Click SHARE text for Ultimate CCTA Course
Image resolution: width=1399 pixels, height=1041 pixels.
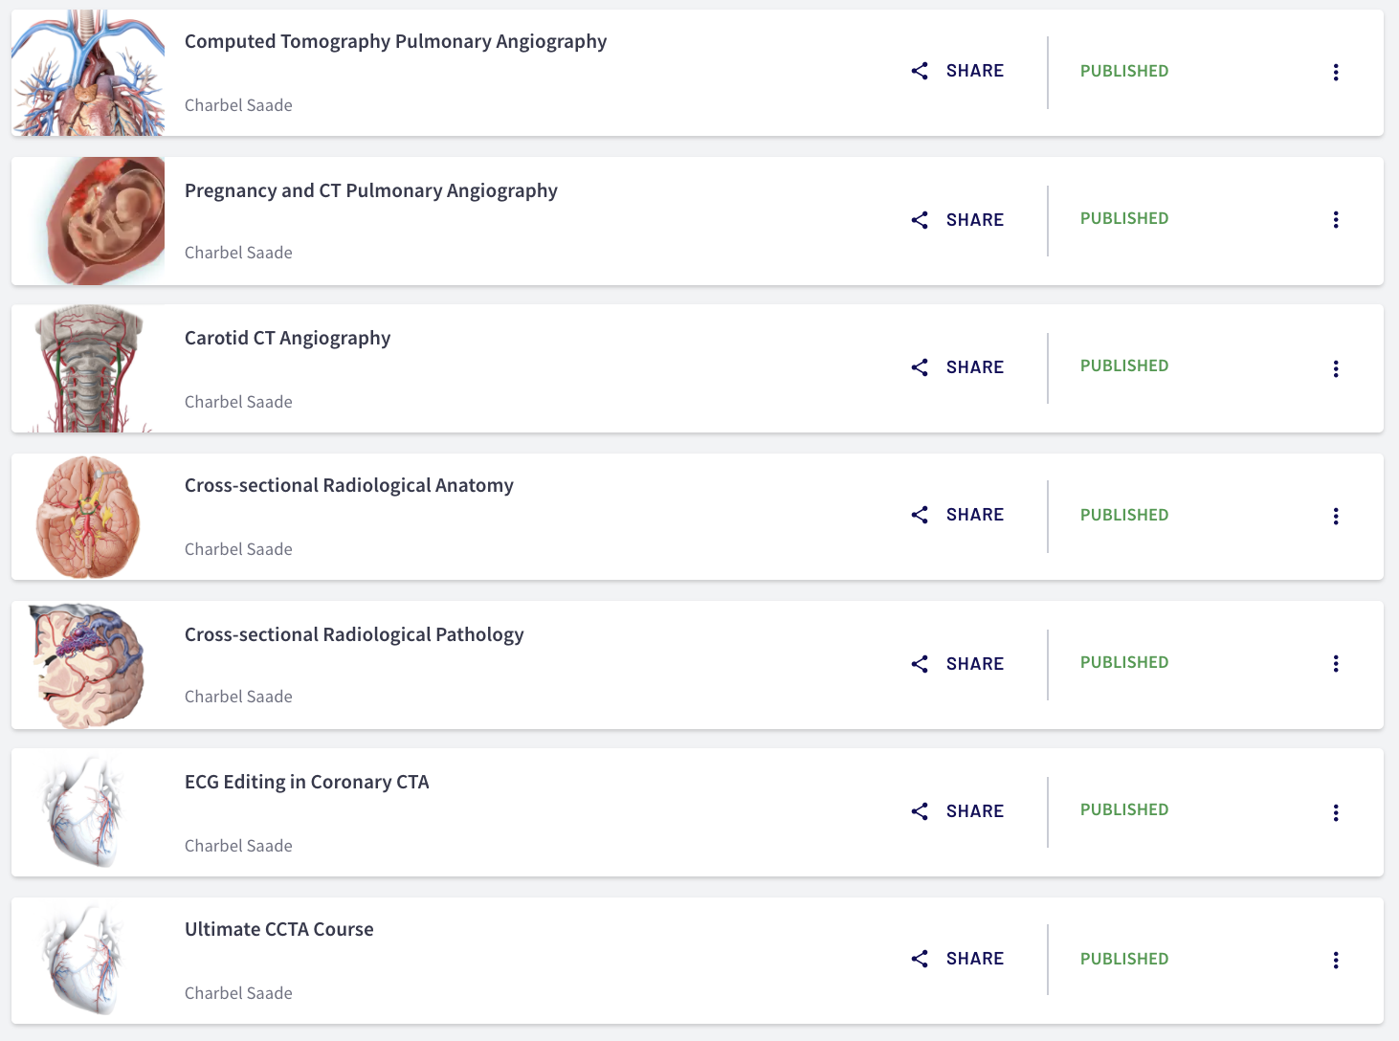tap(975, 959)
